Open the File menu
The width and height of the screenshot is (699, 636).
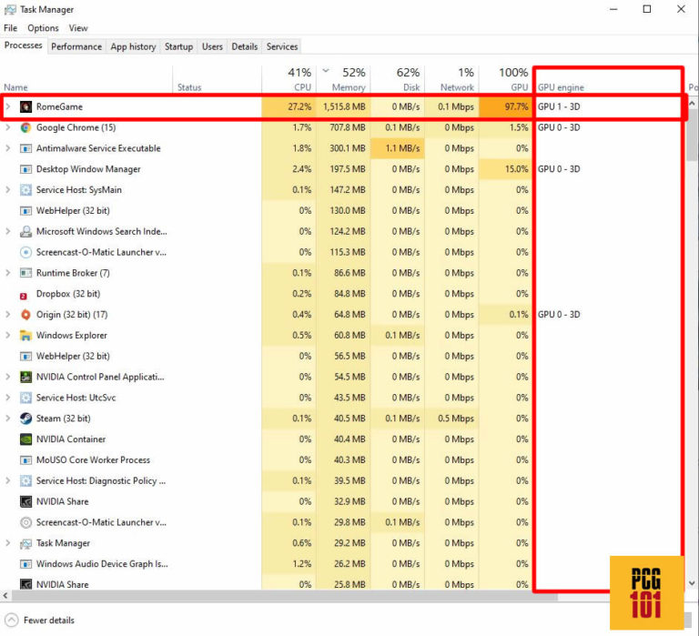[10, 28]
